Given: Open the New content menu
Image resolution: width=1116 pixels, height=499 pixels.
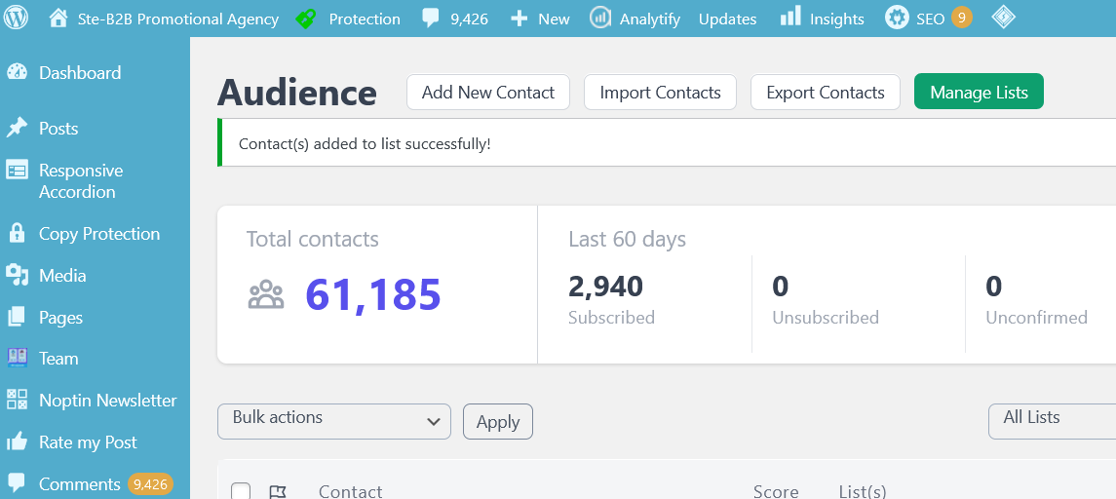Looking at the screenshot, I should [540, 19].
